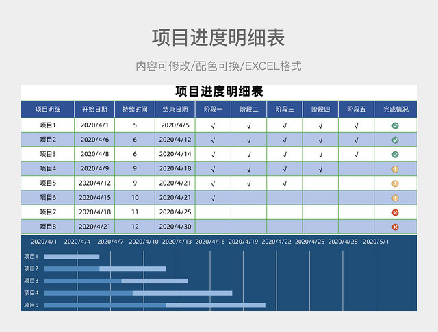The width and height of the screenshot is (438, 332).
Task: Select start date cell 2020/4/9
Action: [94, 169]
